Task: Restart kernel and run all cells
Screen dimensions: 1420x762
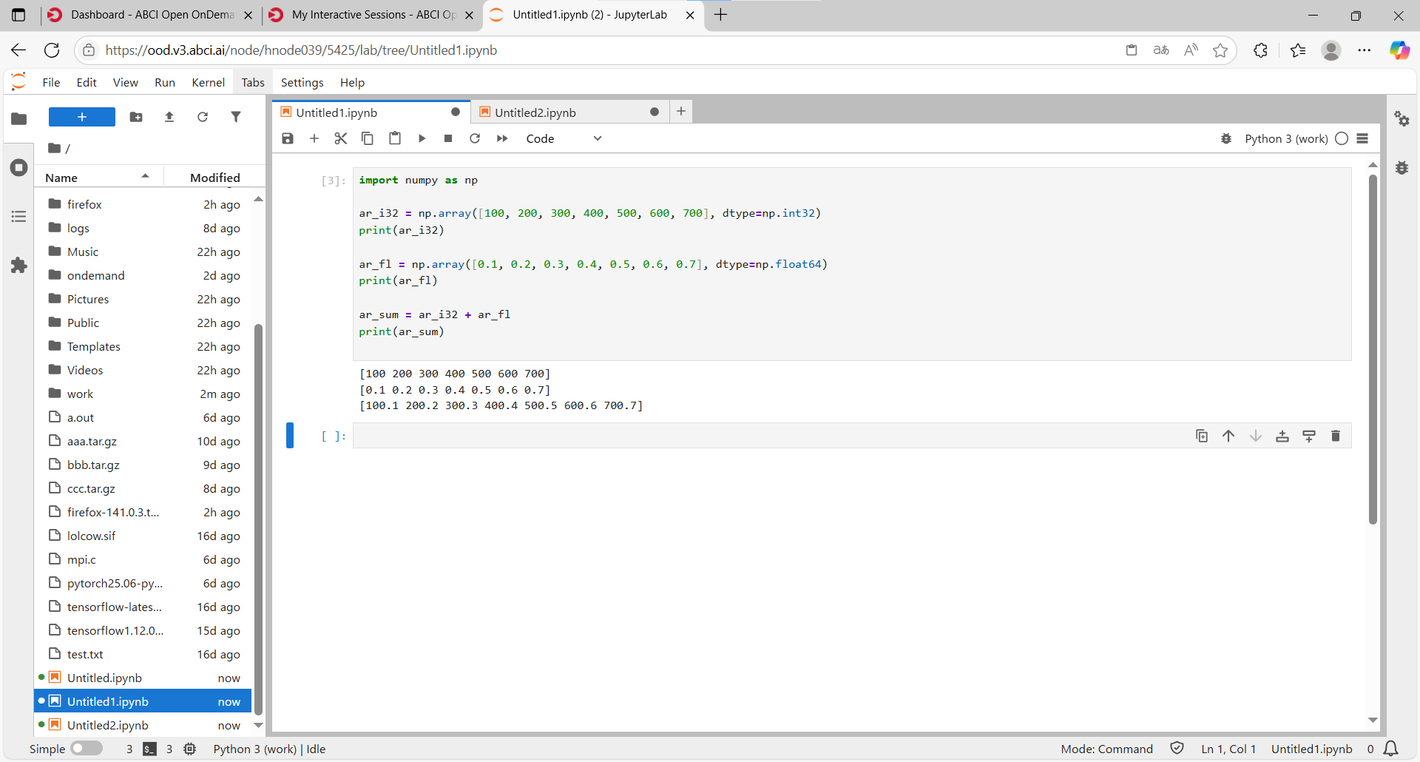Action: click(x=502, y=138)
